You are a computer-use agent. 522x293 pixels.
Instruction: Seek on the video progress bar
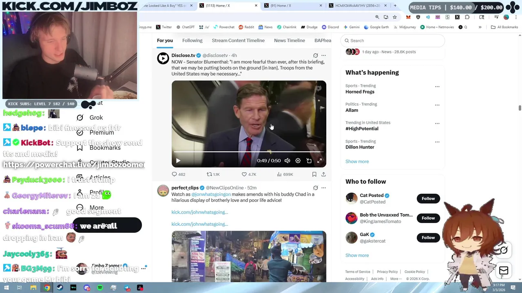tap(249, 152)
